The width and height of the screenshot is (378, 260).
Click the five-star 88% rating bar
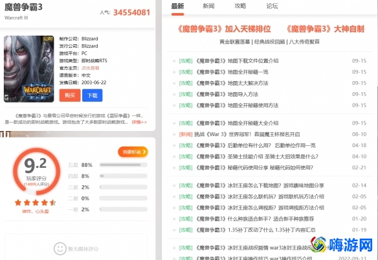pyautogui.click(x=123, y=165)
